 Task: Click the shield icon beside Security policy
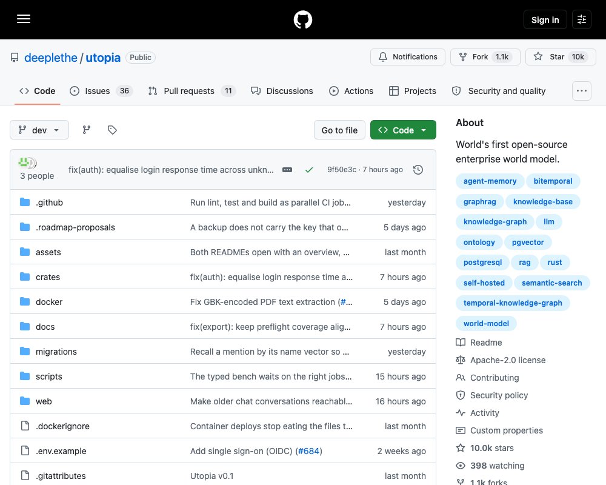(x=461, y=395)
